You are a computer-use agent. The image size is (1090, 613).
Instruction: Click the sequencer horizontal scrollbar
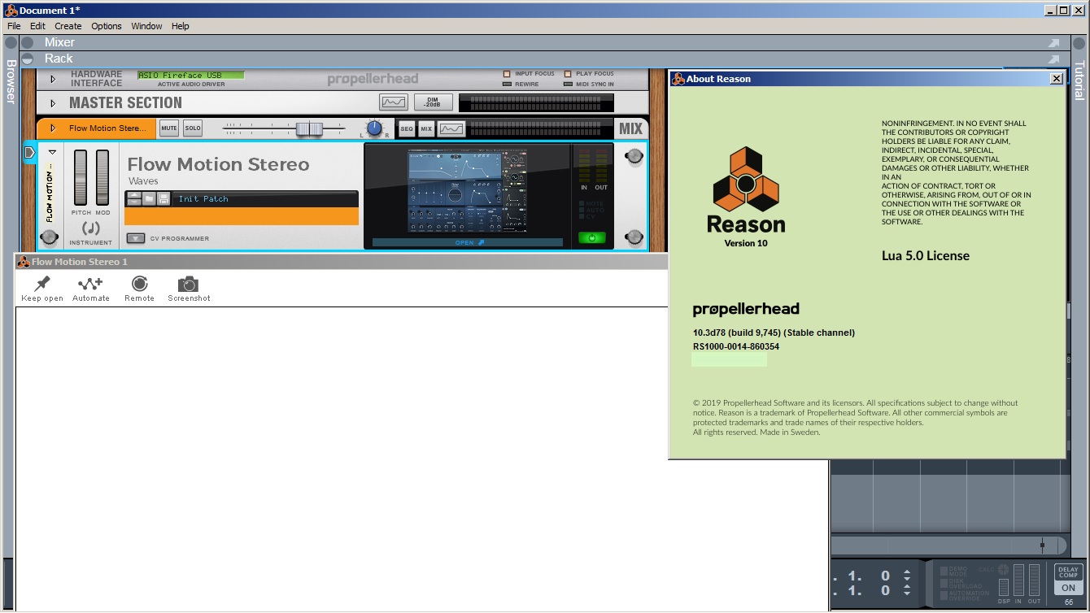948,546
